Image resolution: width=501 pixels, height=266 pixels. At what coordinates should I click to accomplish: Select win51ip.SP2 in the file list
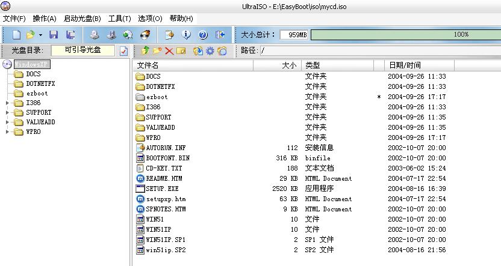coord(161,250)
